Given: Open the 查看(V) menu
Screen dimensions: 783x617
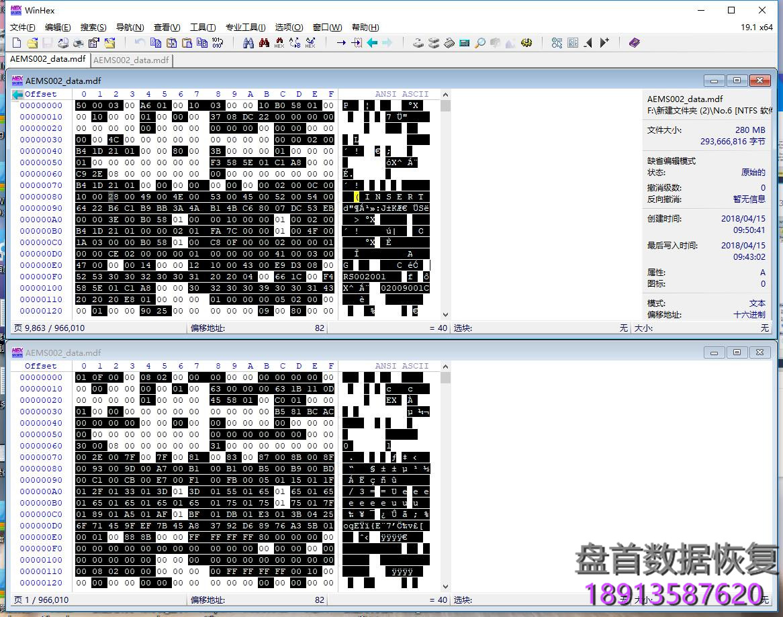Looking at the screenshot, I should pyautogui.click(x=167, y=27).
